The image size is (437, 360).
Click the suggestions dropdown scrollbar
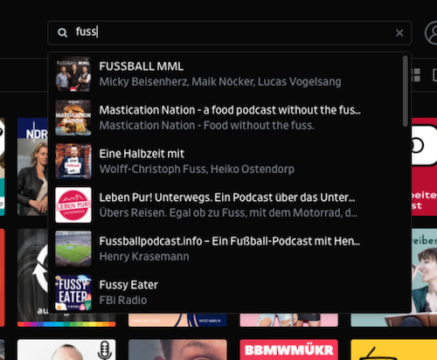coord(406,91)
